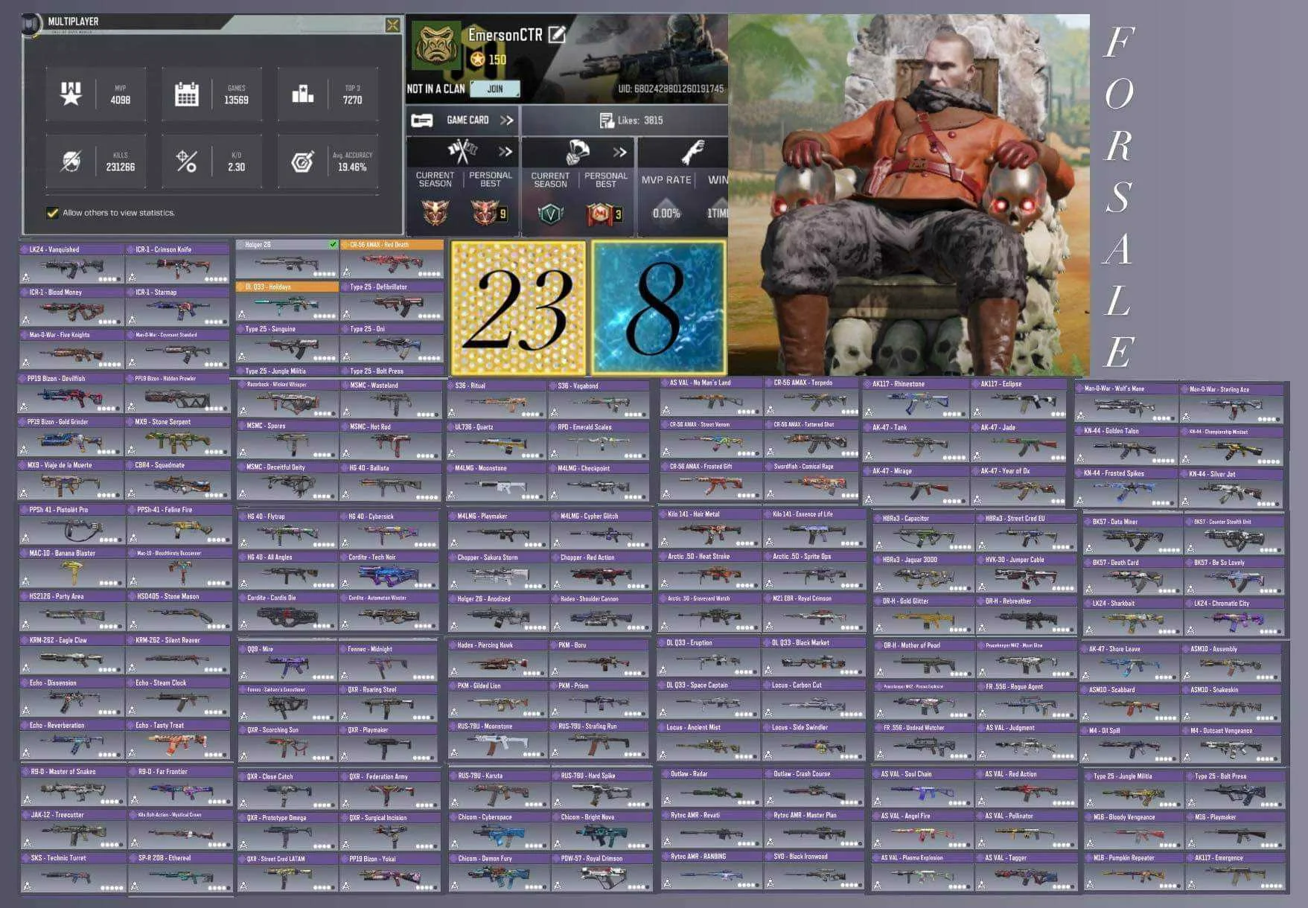Select Chicom - Demon Fury weapon card
1308x908 pixels.
[499, 873]
